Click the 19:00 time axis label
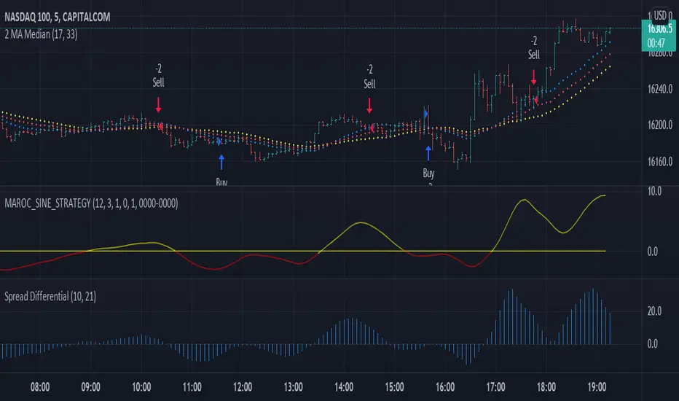 pos(597,386)
